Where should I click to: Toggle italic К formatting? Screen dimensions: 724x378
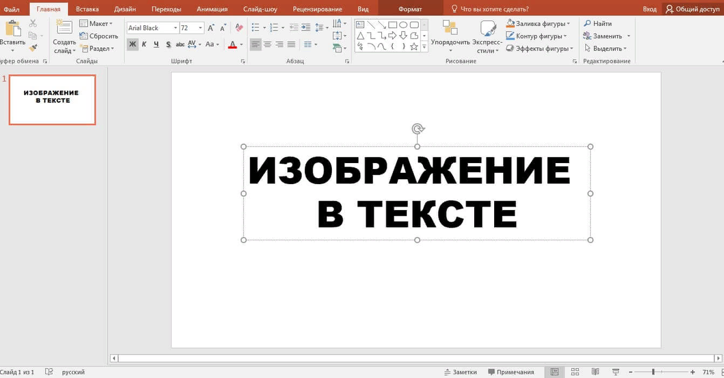(144, 44)
